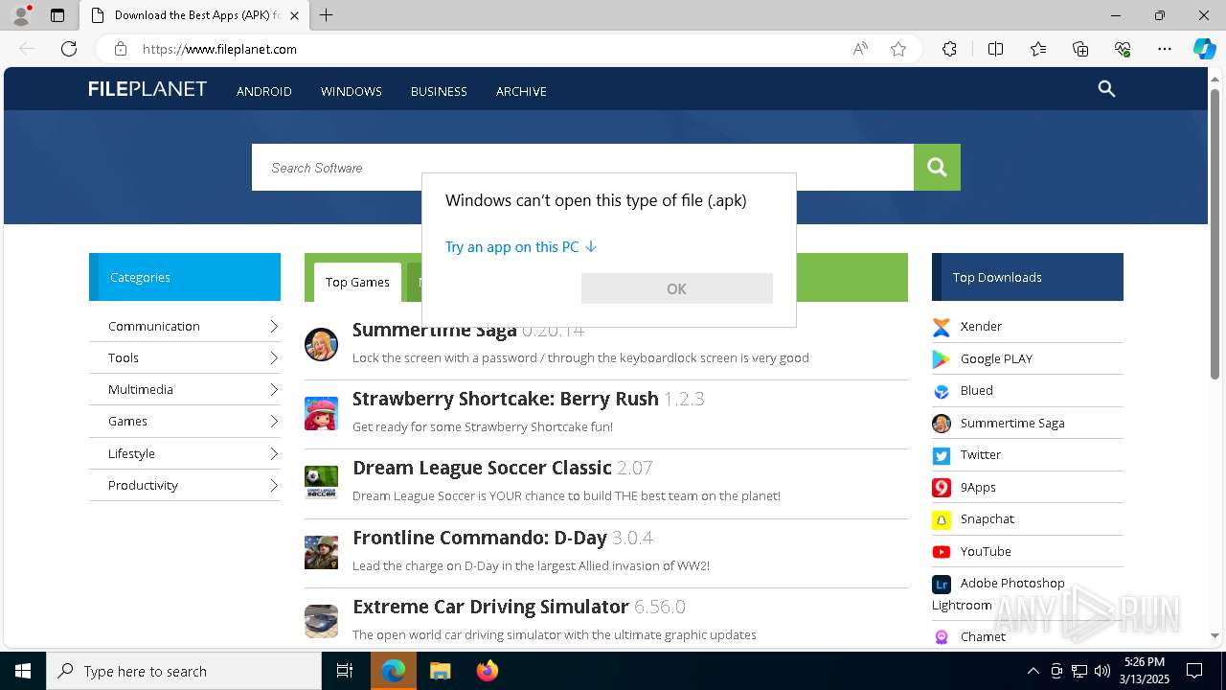Viewport: 1226px width, 690px height.
Task: Close the FilePlanet browser tab
Action: (294, 15)
